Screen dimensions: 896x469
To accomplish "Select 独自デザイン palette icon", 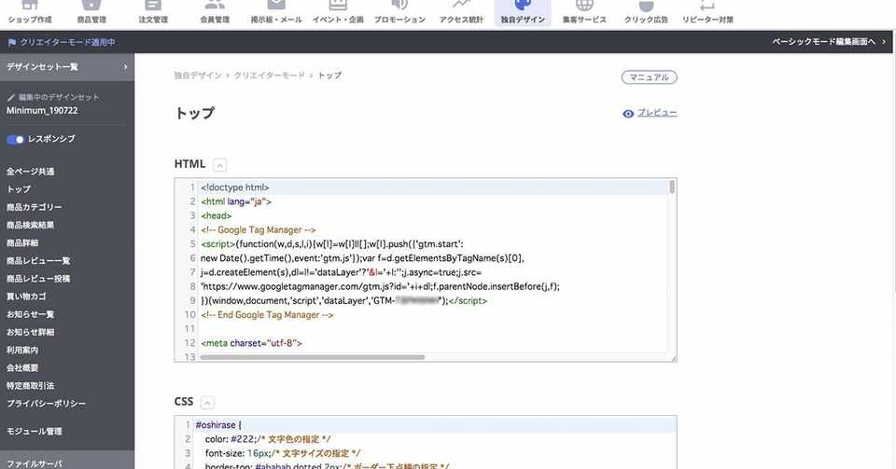I will (x=523, y=11).
